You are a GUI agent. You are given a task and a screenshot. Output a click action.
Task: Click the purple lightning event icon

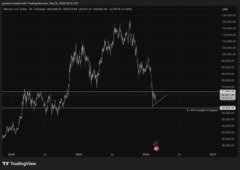tap(156, 143)
